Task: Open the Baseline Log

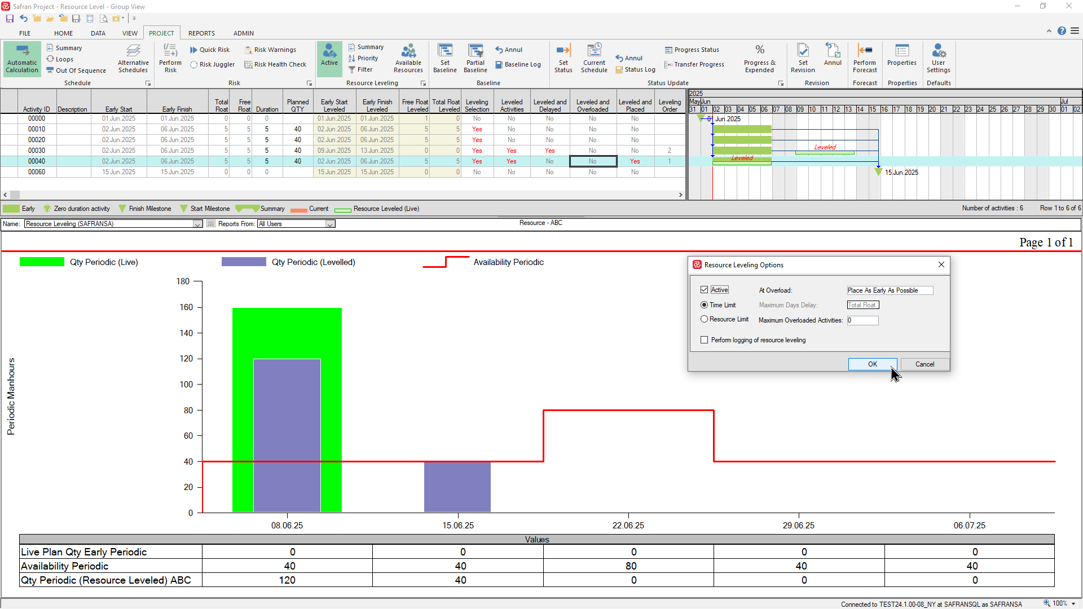Action: point(518,64)
